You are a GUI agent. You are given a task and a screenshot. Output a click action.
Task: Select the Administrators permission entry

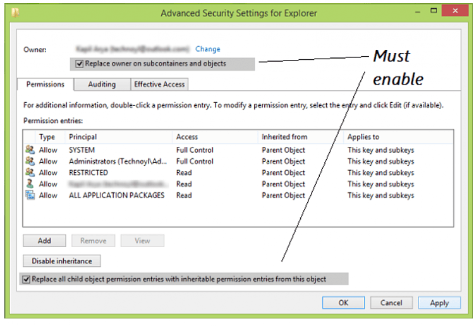point(238,161)
